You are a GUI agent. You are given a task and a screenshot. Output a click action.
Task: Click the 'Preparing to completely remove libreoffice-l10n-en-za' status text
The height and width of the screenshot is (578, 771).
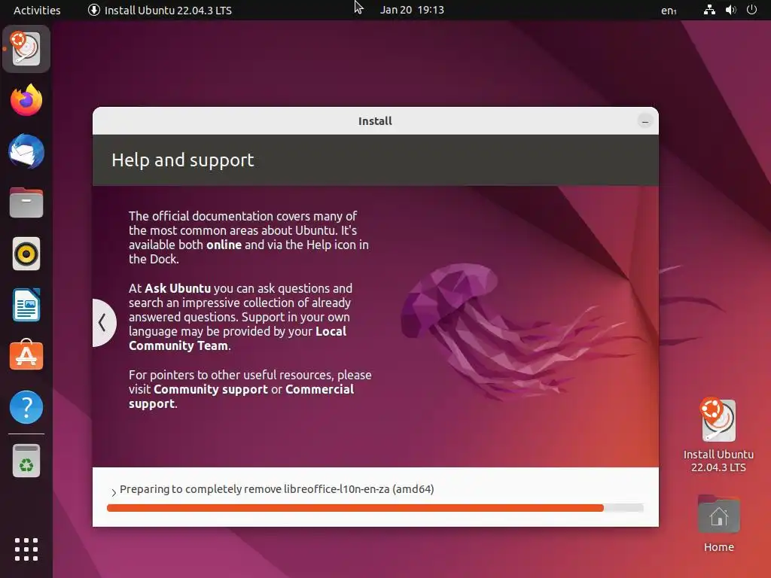277,489
